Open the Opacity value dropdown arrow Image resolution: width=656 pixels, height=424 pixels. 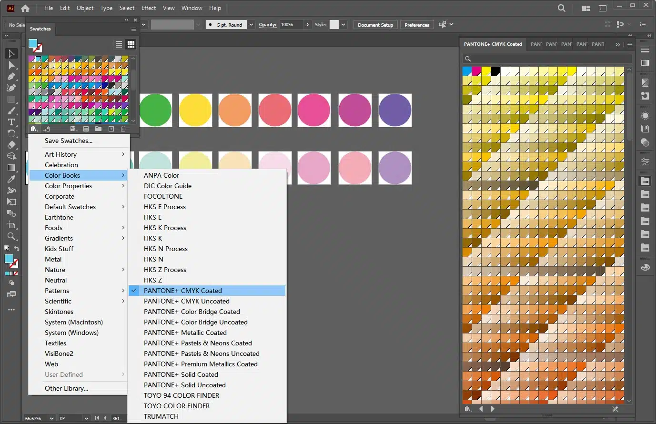[307, 25]
